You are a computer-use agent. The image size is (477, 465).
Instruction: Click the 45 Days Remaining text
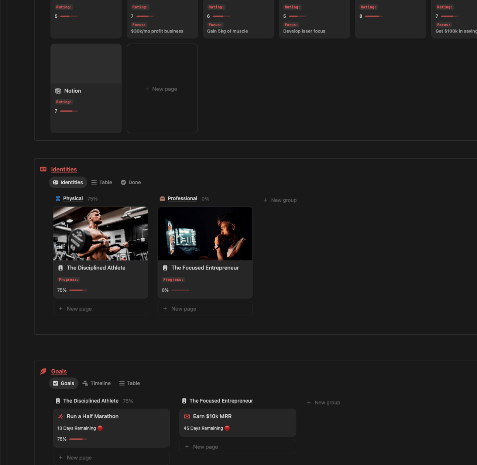[203, 428]
